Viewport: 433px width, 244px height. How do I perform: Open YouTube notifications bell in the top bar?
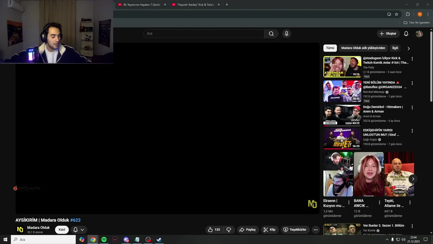coord(406,34)
